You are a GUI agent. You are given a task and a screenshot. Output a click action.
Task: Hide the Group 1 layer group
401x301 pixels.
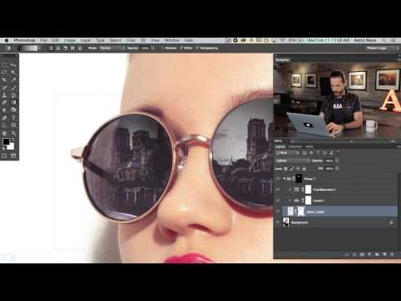tap(277, 178)
